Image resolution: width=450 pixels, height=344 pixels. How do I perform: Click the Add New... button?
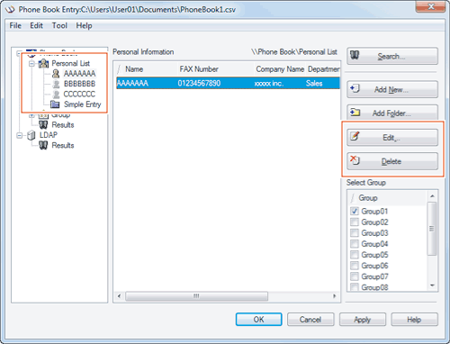pyautogui.click(x=392, y=89)
